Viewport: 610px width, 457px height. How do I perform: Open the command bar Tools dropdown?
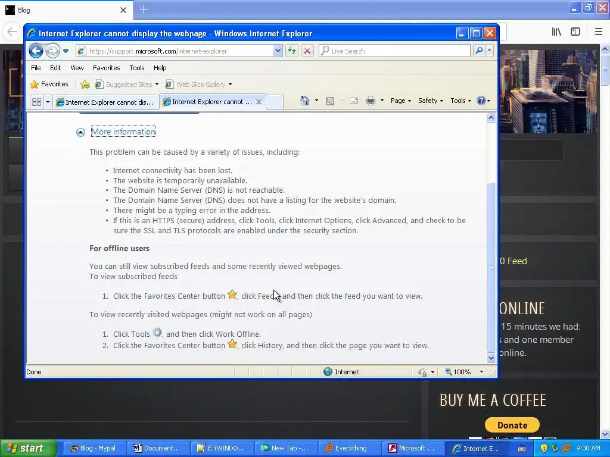point(460,101)
